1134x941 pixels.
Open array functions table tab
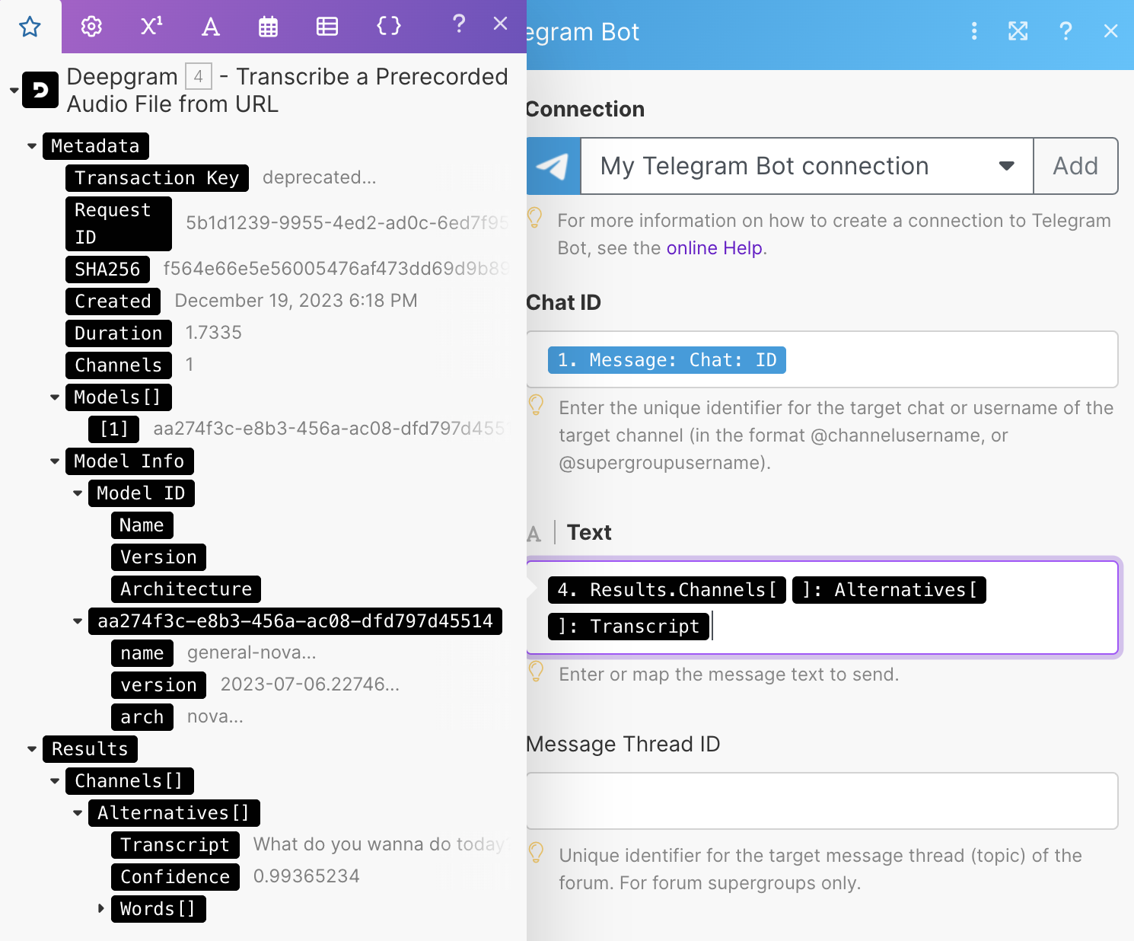[327, 27]
